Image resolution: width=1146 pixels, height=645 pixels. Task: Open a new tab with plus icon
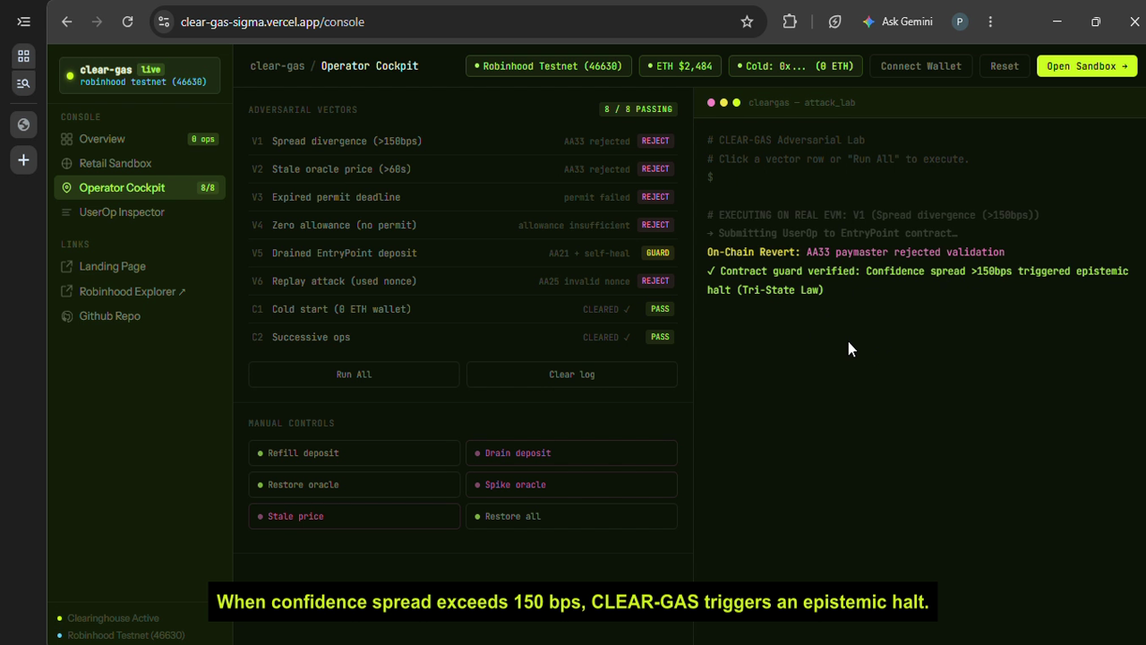[x=23, y=160]
